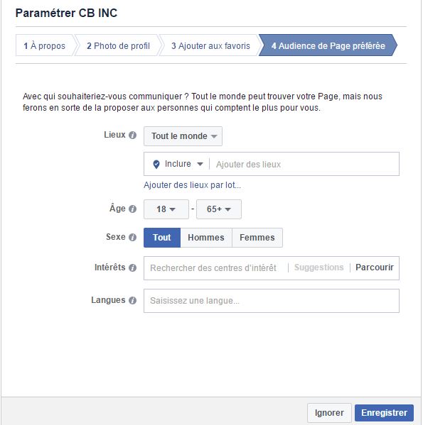423x425 pixels.
Task: Click the info icon beside Sexe
Action: (x=132, y=237)
